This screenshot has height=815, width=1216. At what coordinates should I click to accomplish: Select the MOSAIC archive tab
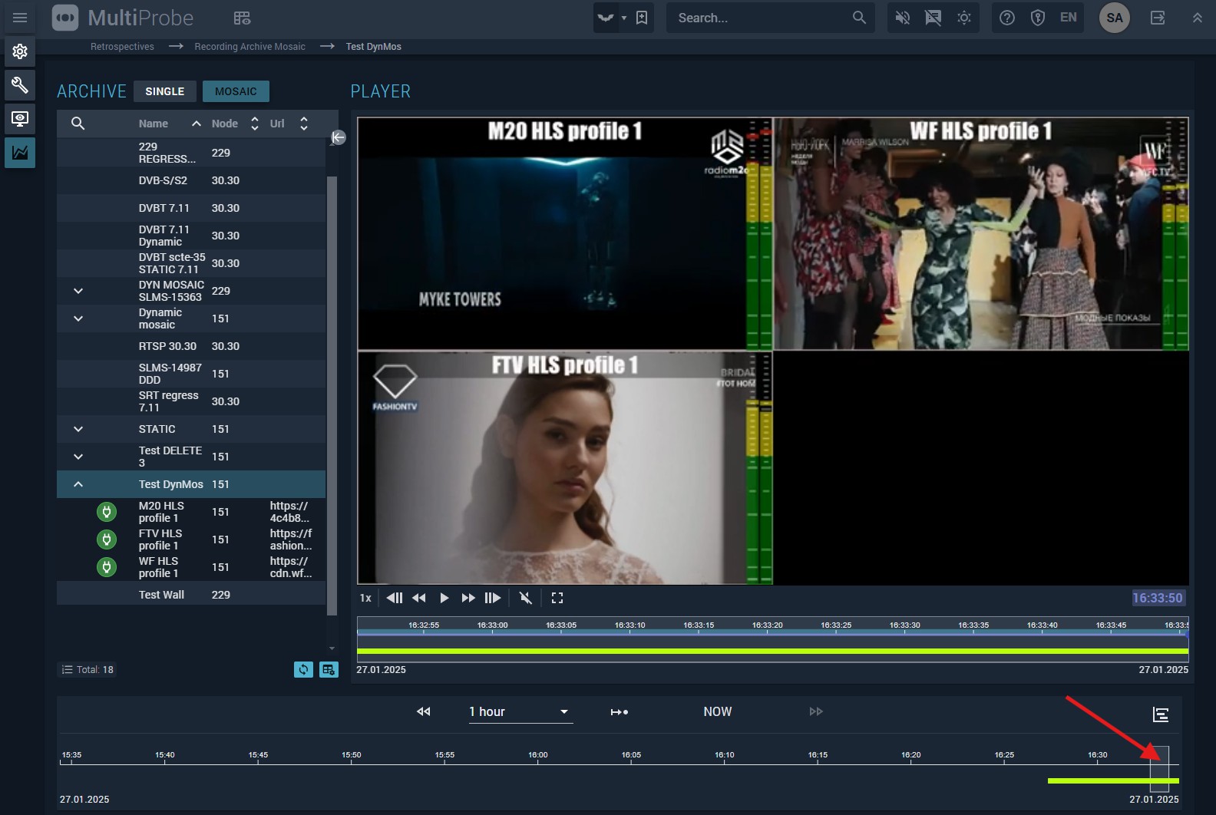coord(236,91)
